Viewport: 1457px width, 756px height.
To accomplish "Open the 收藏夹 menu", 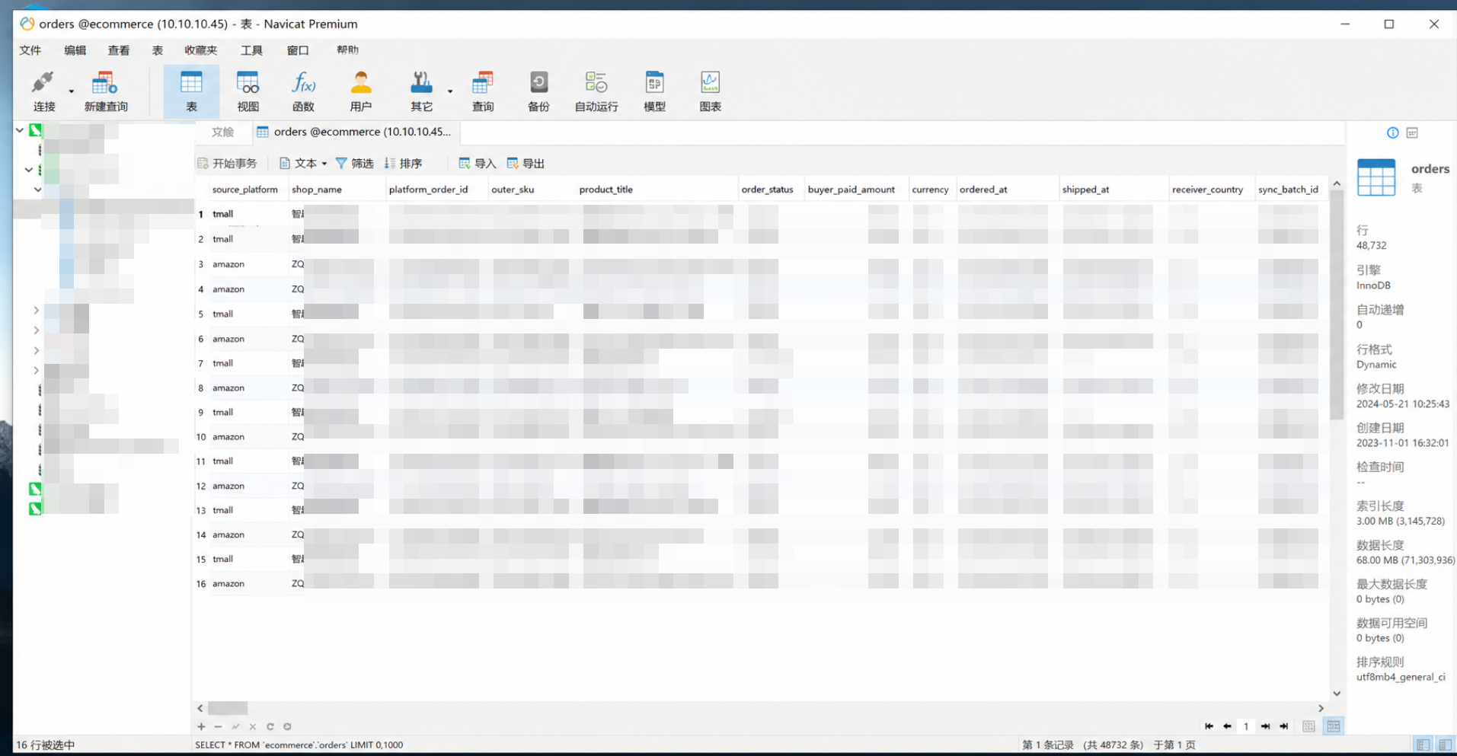I will pos(200,50).
